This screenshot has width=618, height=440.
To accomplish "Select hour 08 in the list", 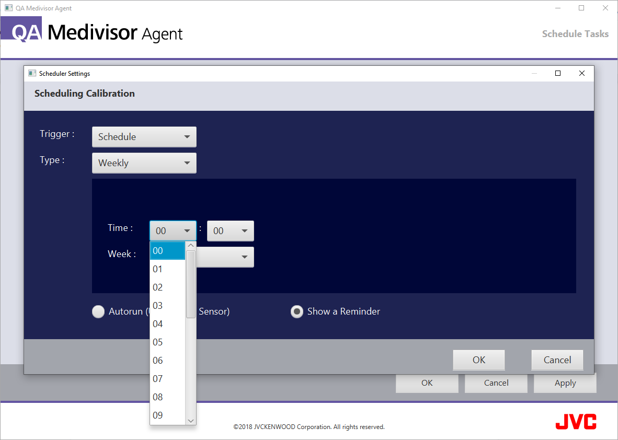I will 167,397.
